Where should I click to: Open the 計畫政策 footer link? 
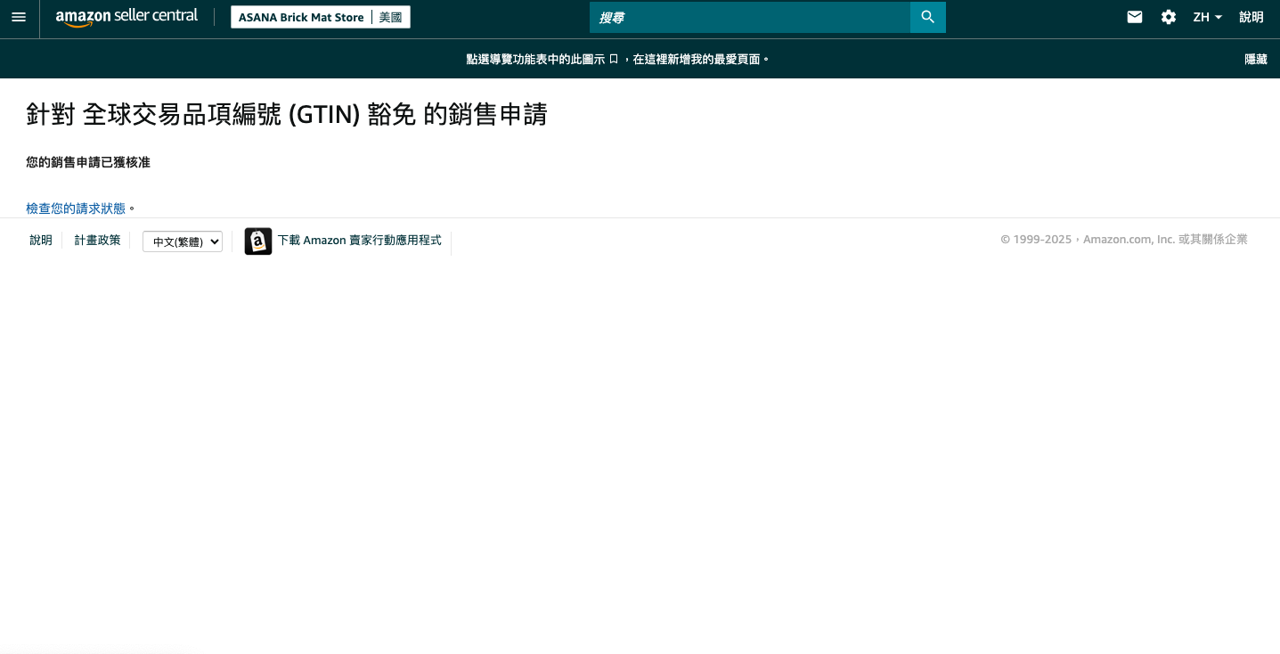pos(98,241)
